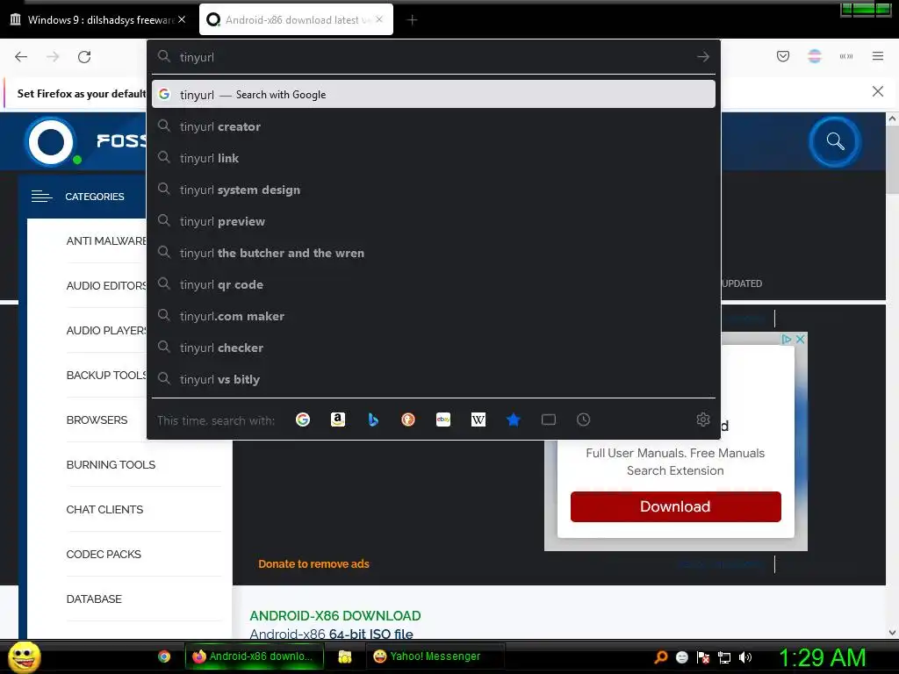Open the Firefox account avatar
The width and height of the screenshot is (899, 674).
tap(815, 56)
